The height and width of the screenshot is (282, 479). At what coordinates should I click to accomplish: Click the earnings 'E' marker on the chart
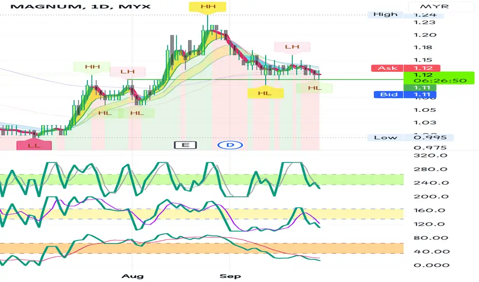tap(185, 145)
